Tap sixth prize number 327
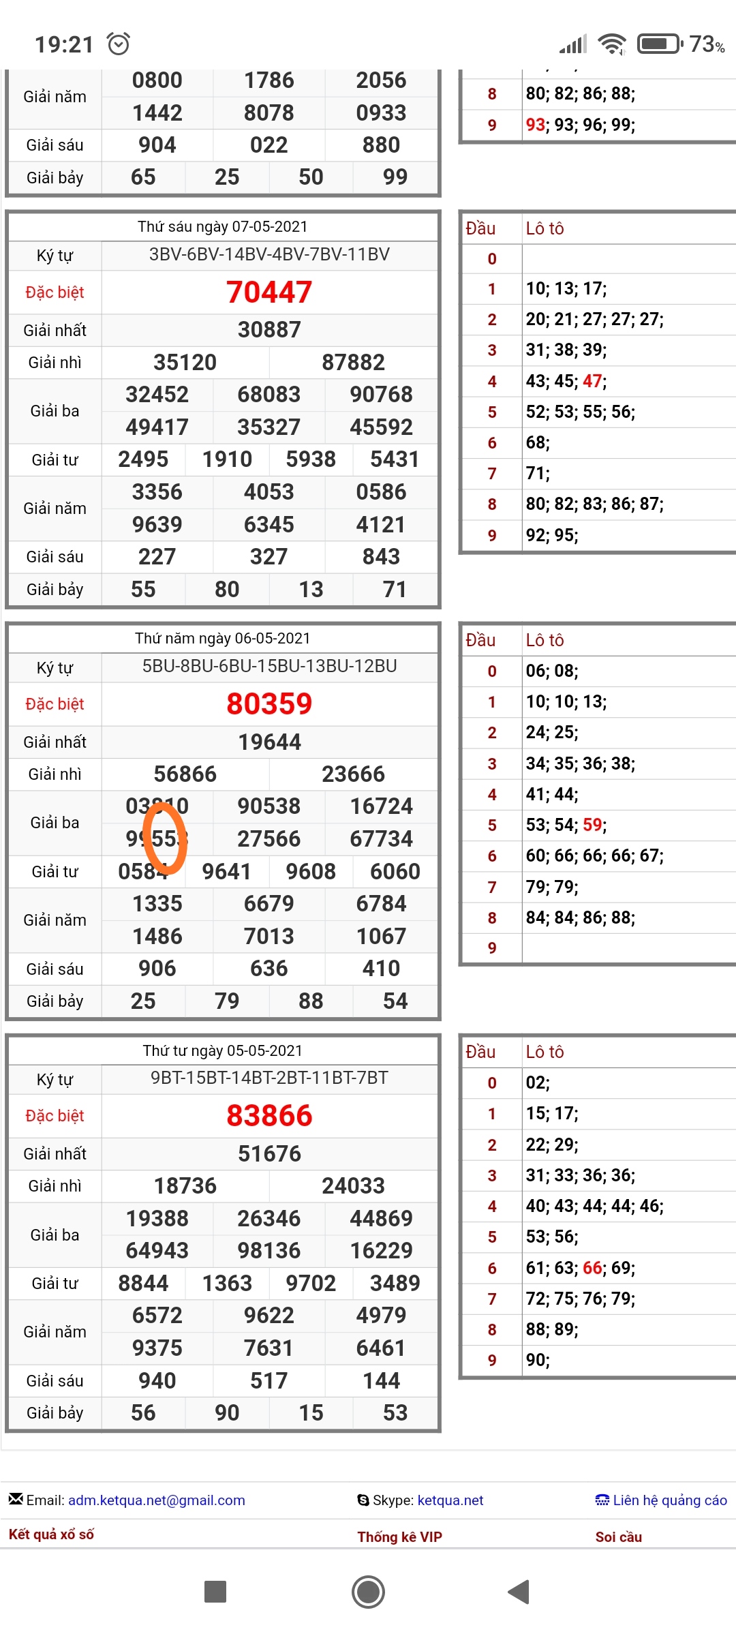The height and width of the screenshot is (1636, 736). (x=269, y=556)
